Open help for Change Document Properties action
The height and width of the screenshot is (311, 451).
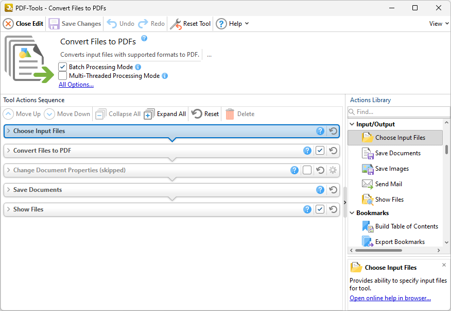tap(294, 170)
